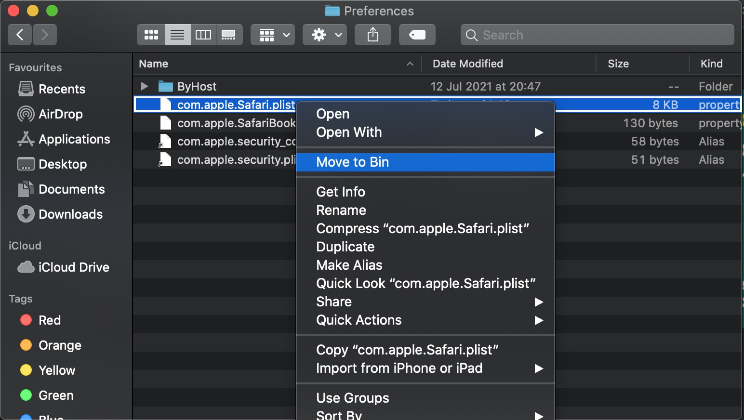
Task: Click the Search field
Action: tap(598, 35)
